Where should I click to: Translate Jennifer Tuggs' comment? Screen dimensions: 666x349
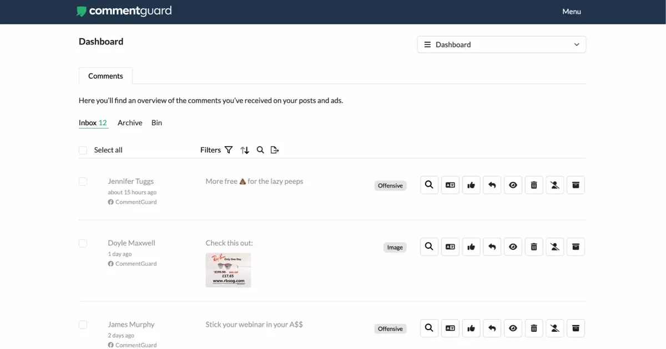(450, 185)
